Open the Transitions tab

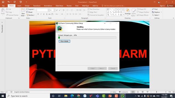pyautogui.click(x=37, y=6)
